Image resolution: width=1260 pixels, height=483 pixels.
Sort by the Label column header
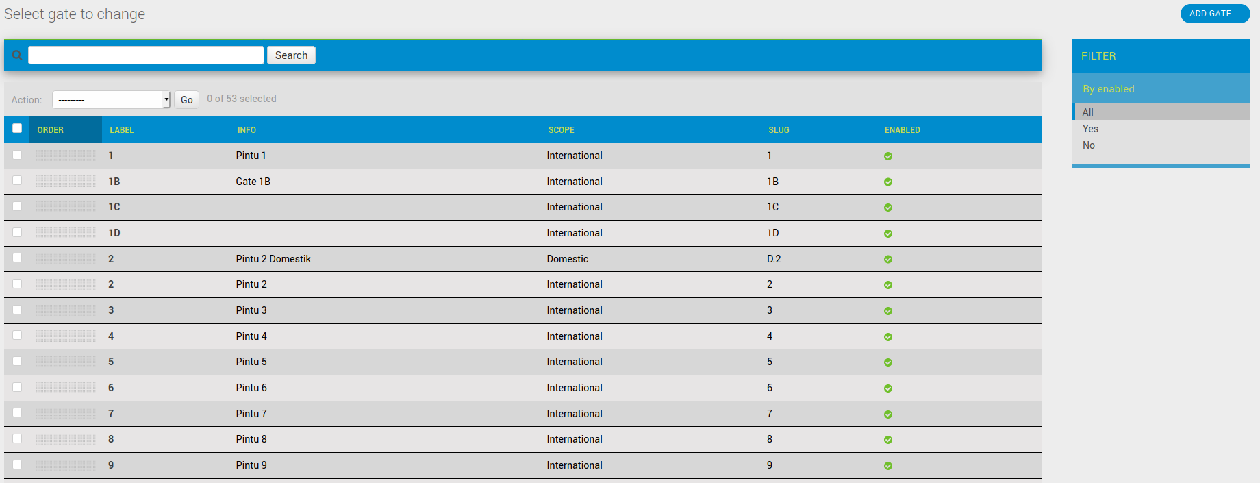click(122, 130)
